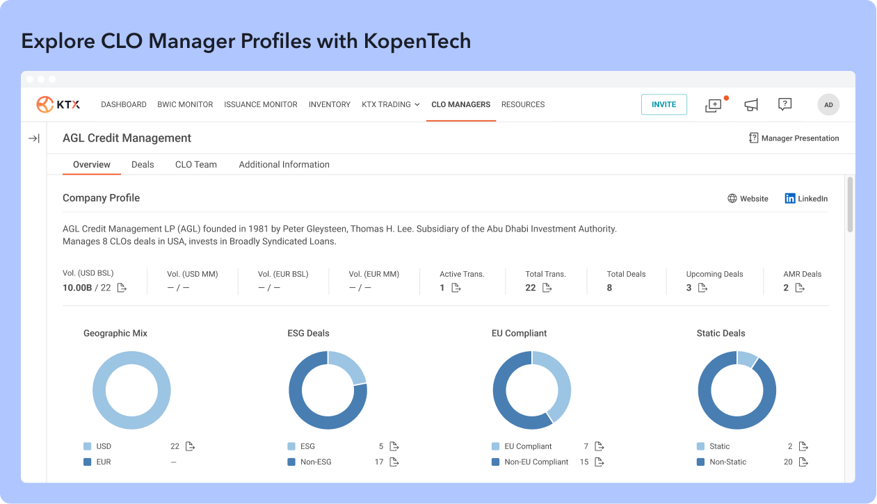Open the Manager Presentation link
The width and height of the screenshot is (877, 504).
pos(794,138)
